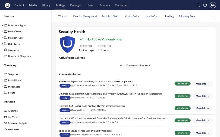Open the Library section
Screen dimensions: 220x137
click(x=46, y=5)
